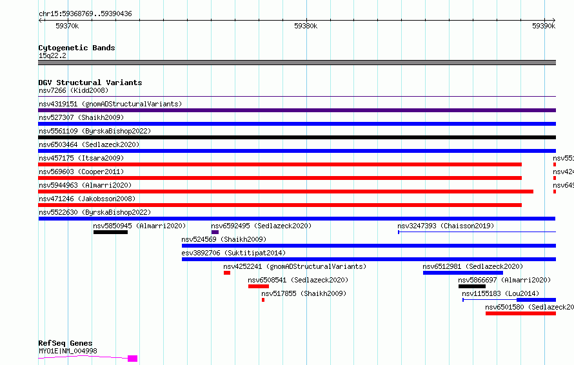Open nsv6512981 (Sedlazeck2020) label
This screenshot has width=574, height=365.
tap(473, 266)
